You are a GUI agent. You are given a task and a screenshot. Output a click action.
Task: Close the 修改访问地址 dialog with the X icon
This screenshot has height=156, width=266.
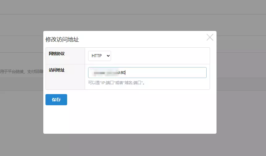(210, 37)
